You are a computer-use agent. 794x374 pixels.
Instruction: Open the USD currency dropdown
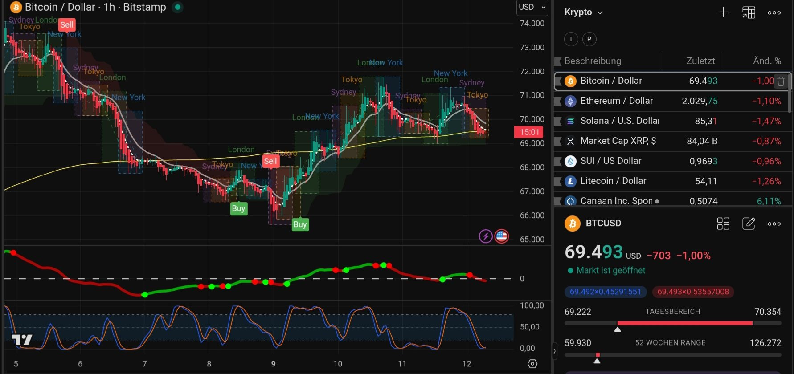point(532,7)
